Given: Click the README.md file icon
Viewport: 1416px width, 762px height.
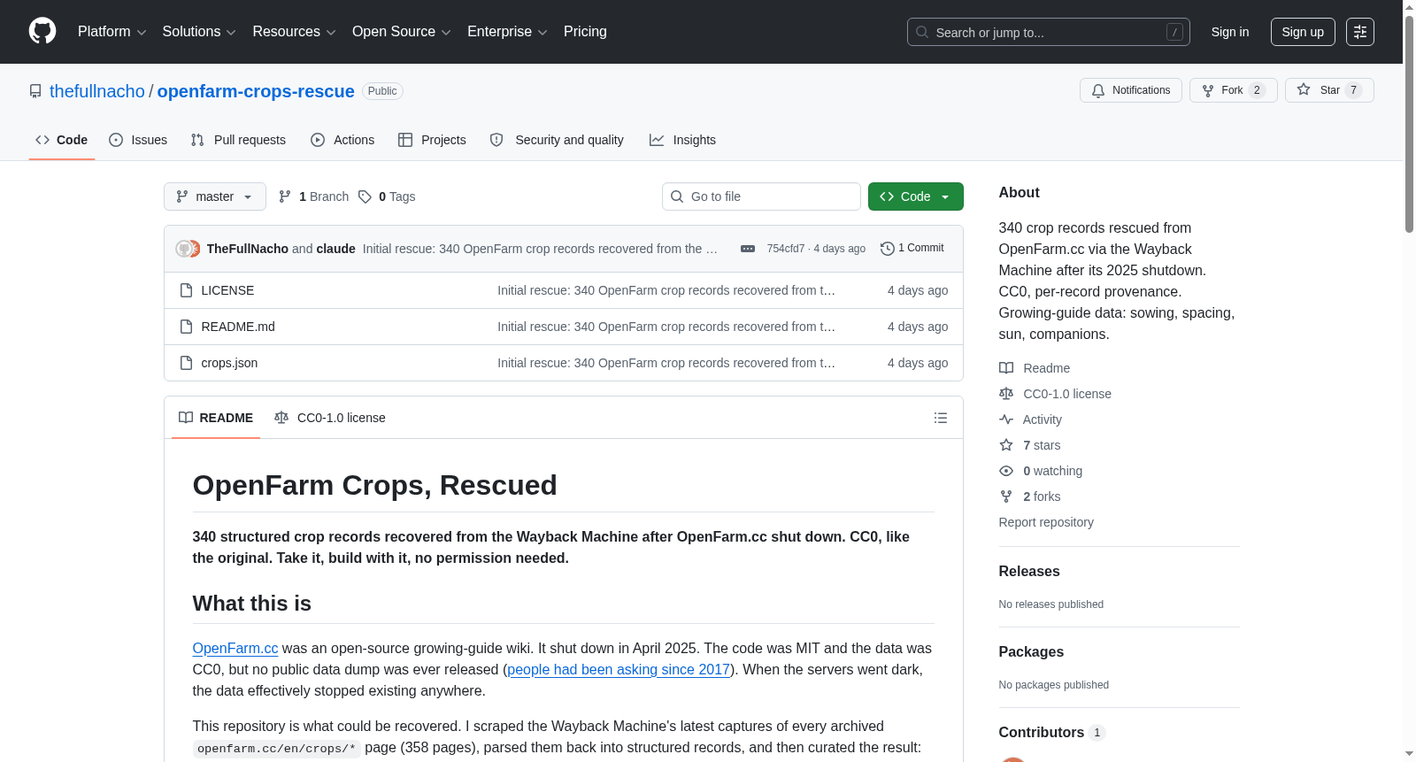Looking at the screenshot, I should pyautogui.click(x=186, y=327).
